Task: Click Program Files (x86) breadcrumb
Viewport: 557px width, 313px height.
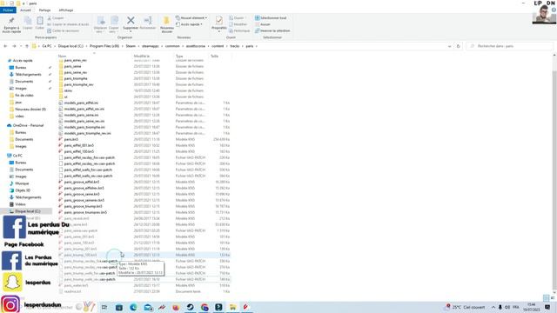Action: click(x=104, y=46)
